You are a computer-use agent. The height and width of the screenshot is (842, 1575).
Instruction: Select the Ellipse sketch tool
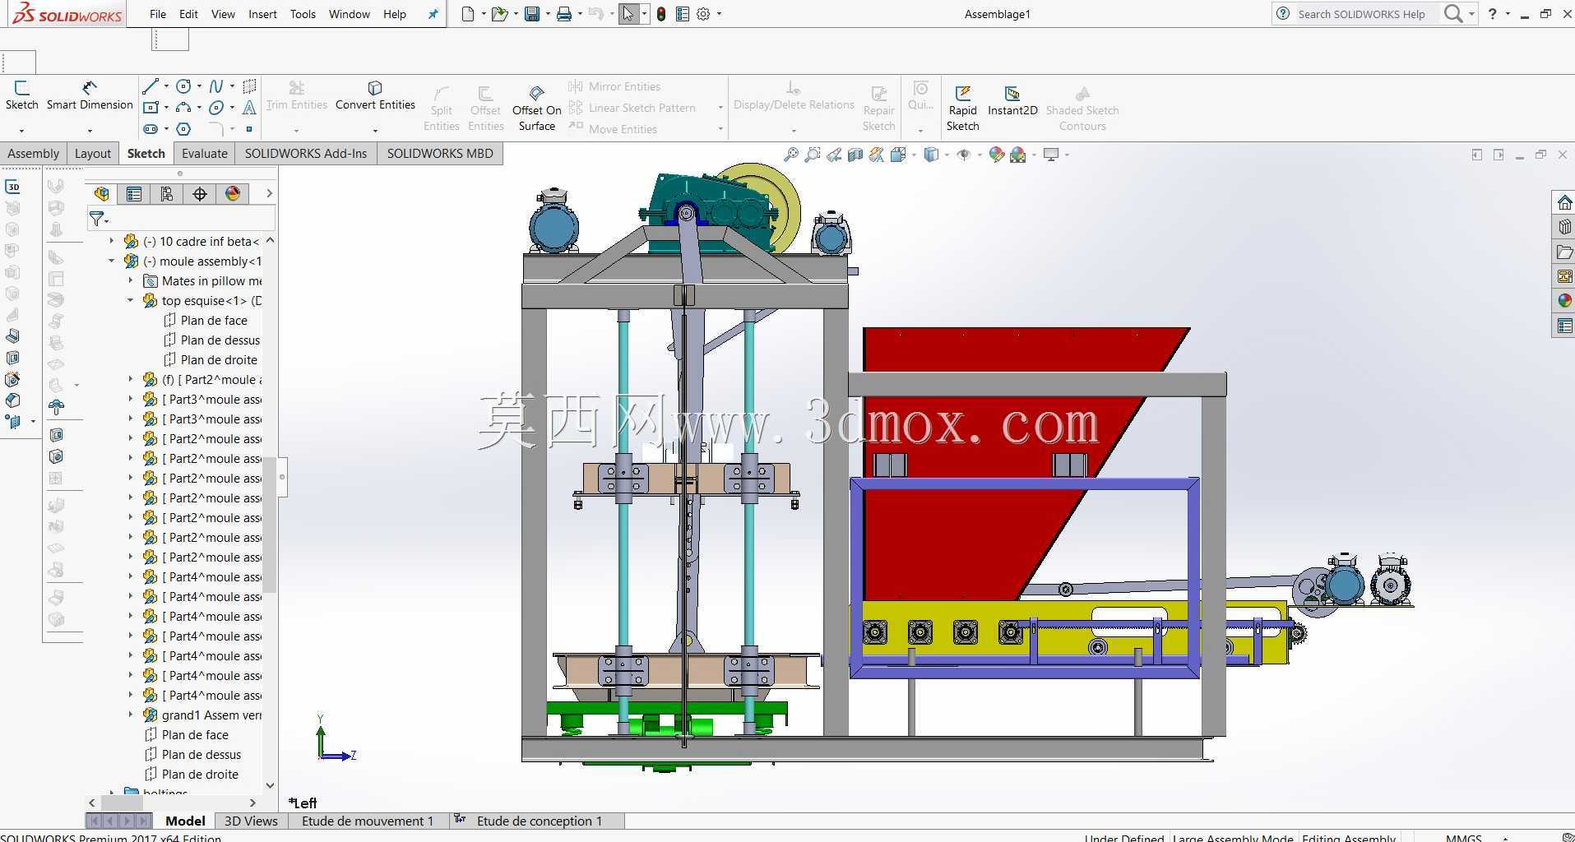(x=216, y=108)
